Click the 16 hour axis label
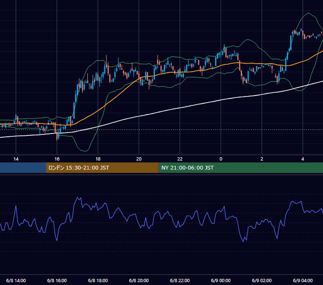 [x=57, y=159]
